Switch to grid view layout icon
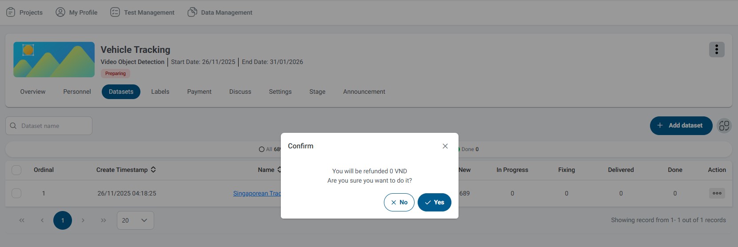This screenshot has width=738, height=247. (x=724, y=126)
